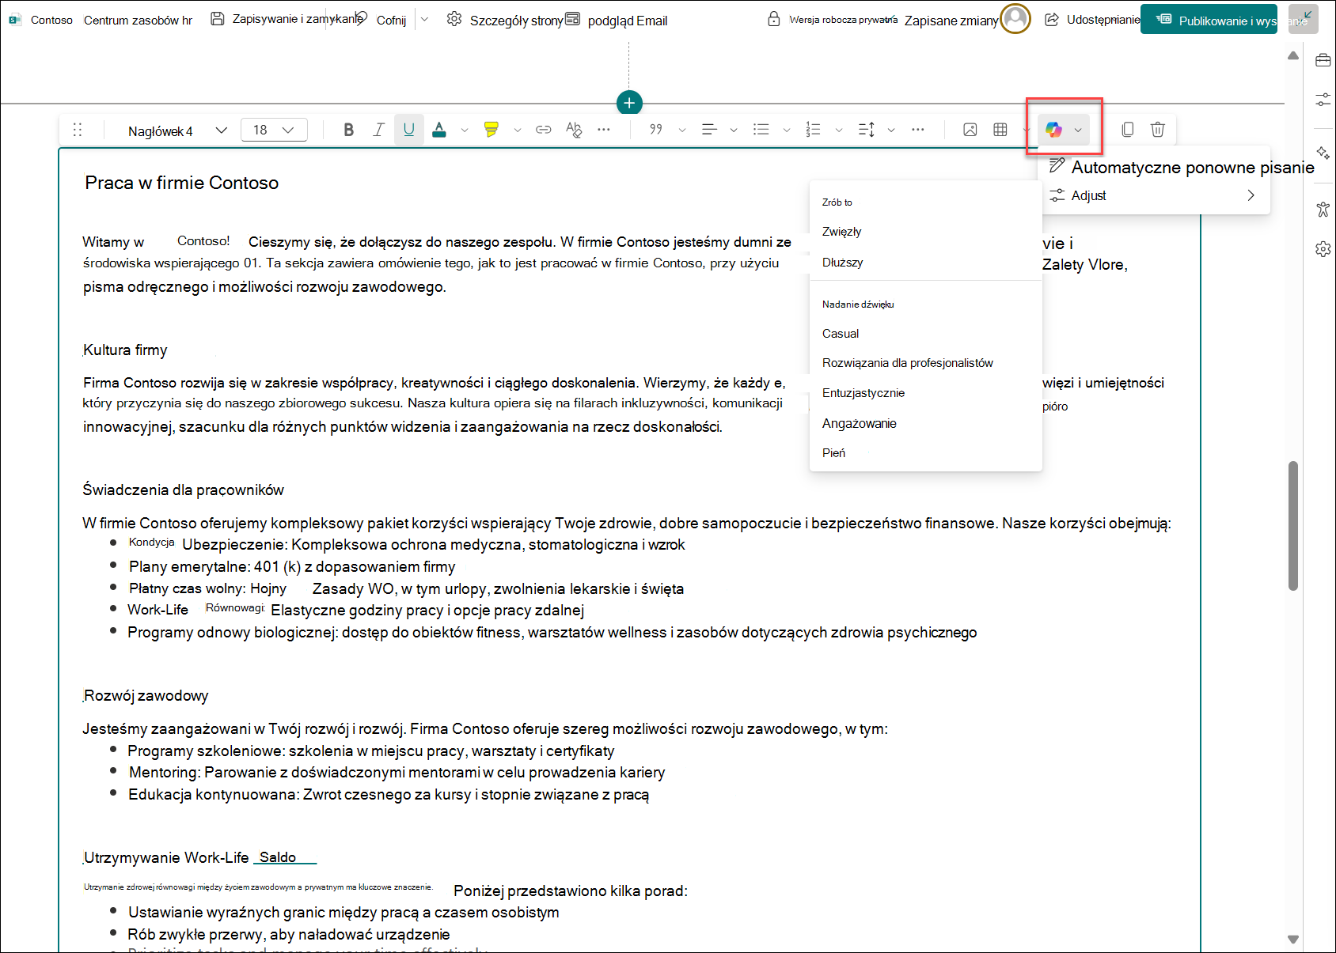
Task: Open more paragraph options ellipsis
Action: coord(918,130)
